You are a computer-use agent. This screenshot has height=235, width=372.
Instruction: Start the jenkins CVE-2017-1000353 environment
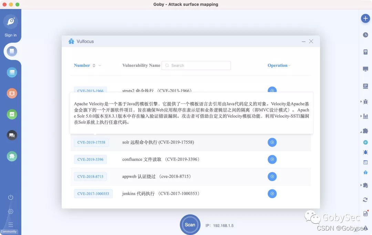coord(272,194)
